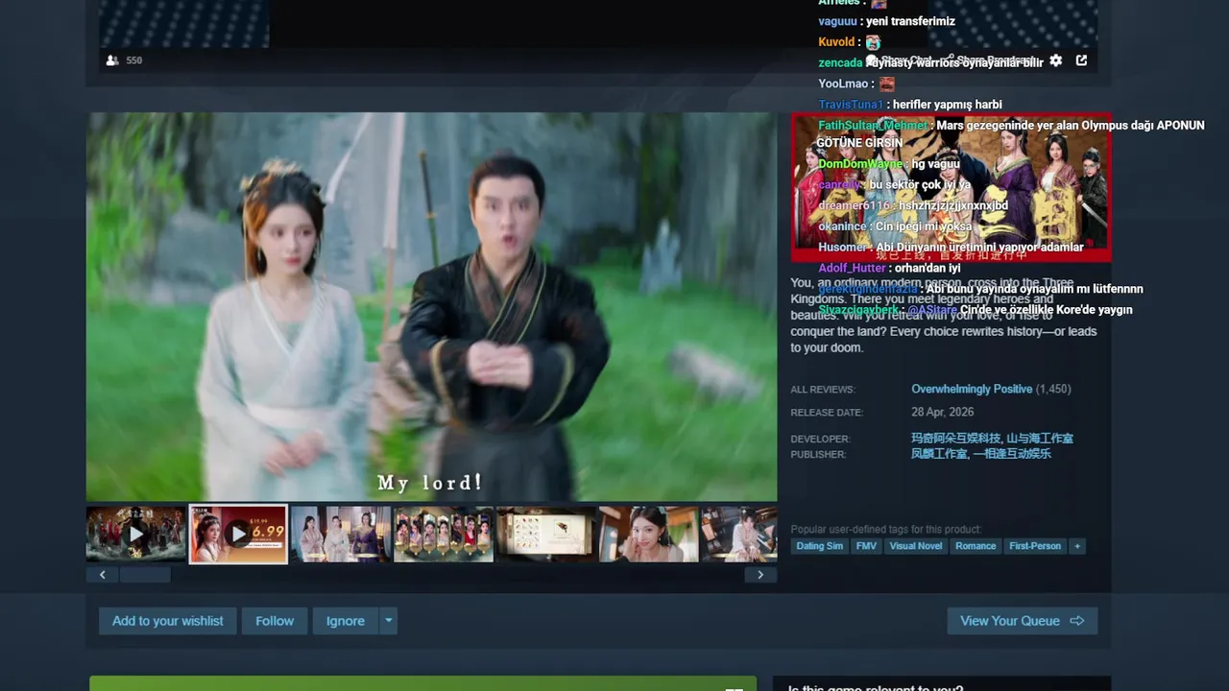This screenshot has width=1229, height=691.
Task: Open the developer name link
Action: click(992, 439)
